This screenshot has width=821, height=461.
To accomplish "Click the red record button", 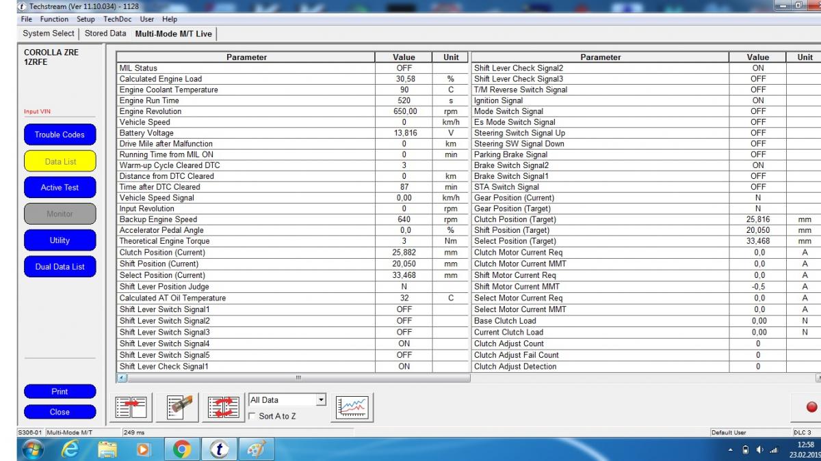I will pyautogui.click(x=812, y=407).
